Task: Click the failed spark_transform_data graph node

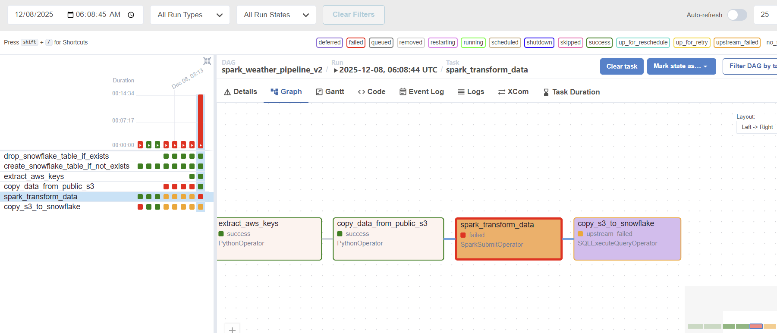Action: click(x=509, y=239)
